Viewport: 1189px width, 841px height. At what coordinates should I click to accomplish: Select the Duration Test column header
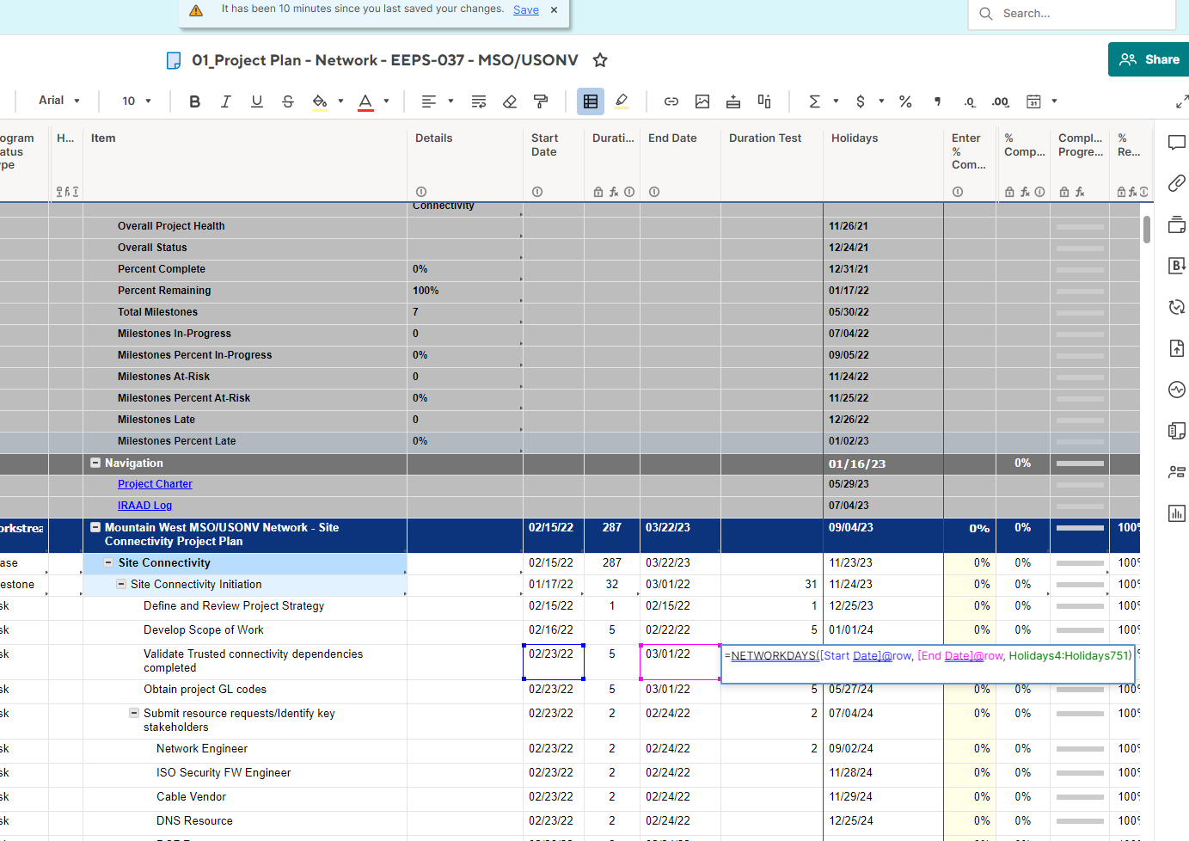[772, 163]
